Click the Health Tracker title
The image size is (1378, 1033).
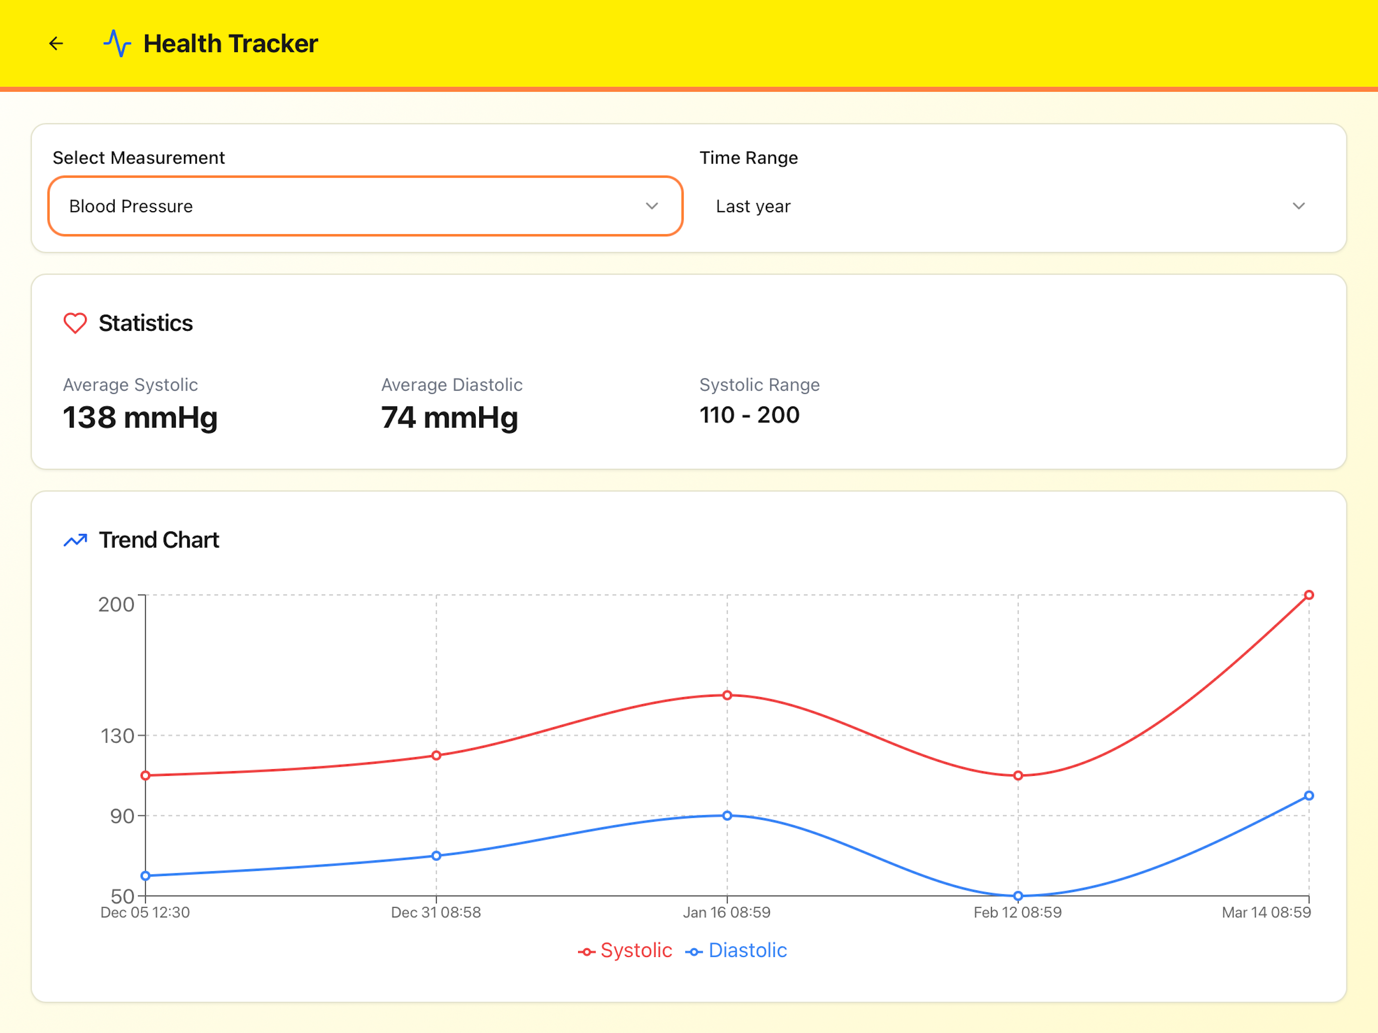pyautogui.click(x=230, y=44)
